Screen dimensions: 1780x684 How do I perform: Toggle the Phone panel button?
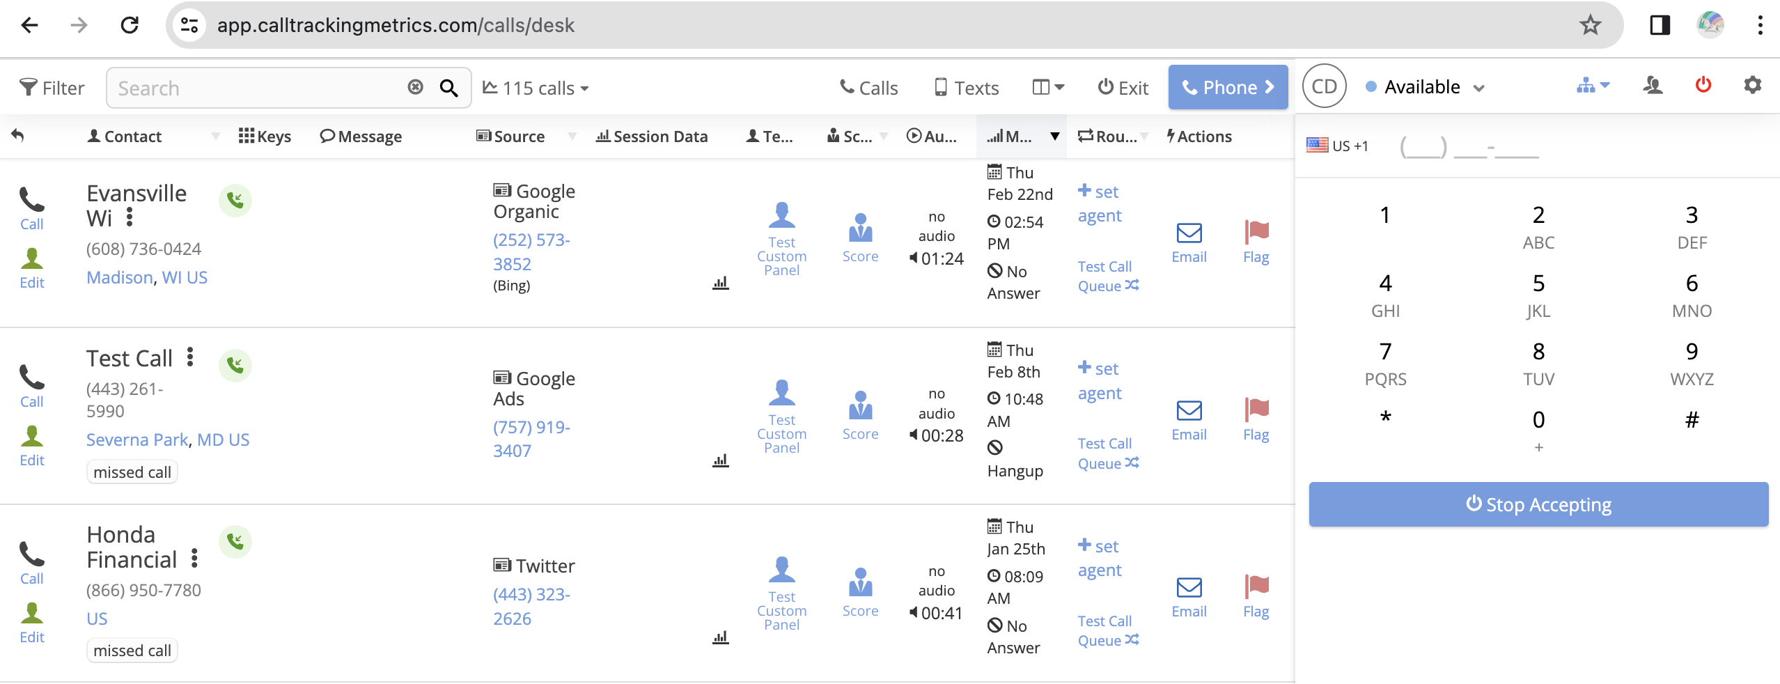(1227, 88)
